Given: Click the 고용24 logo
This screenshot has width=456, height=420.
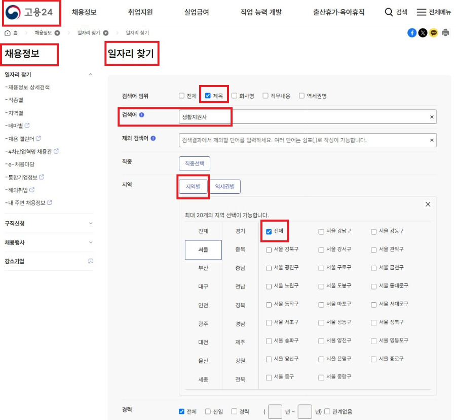Looking at the screenshot, I should [31, 11].
